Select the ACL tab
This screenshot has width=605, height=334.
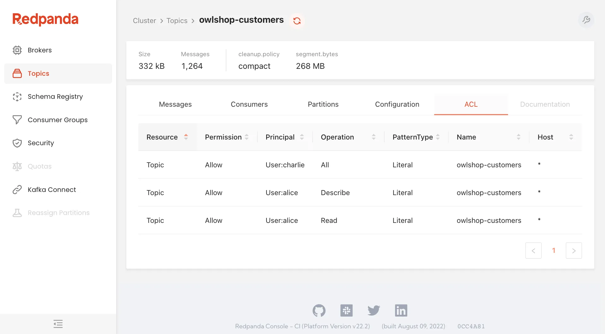[471, 104]
